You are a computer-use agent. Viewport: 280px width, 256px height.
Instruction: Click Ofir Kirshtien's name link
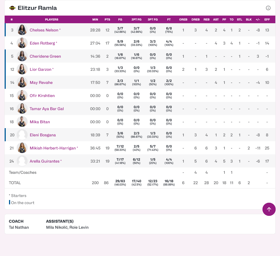42,96
